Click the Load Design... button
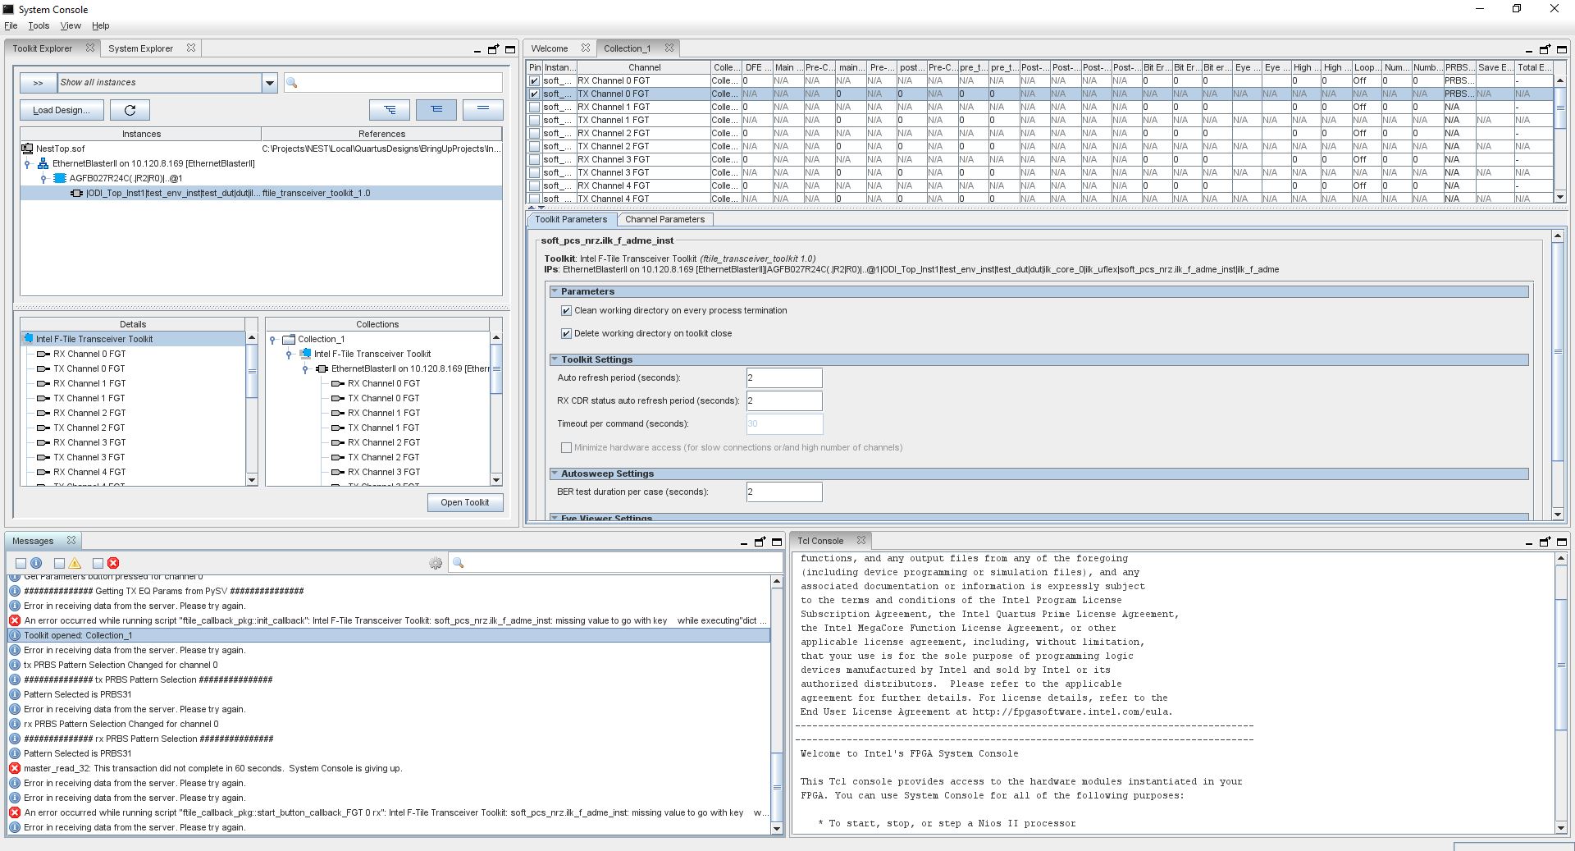 pos(62,110)
